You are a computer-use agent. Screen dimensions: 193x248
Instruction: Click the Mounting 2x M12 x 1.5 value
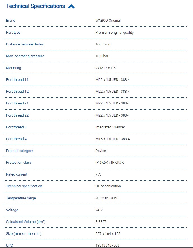click(x=106, y=68)
